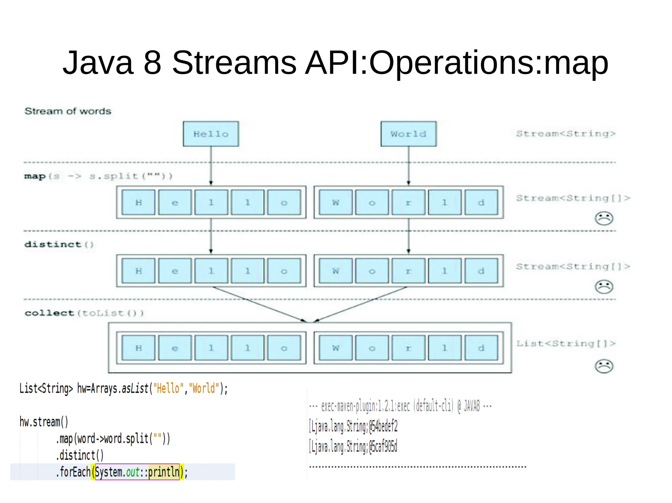Click the "W" box in the collect row
Image resolution: width=672 pixels, height=503 pixels.
click(336, 348)
